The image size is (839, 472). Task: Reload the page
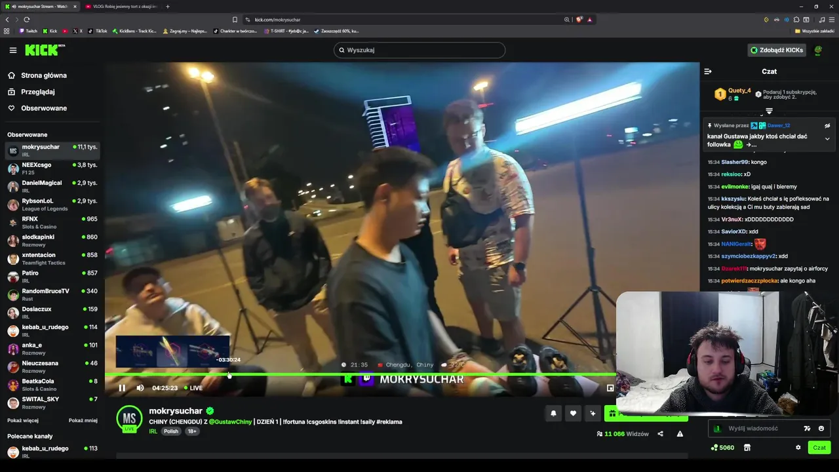click(x=27, y=20)
